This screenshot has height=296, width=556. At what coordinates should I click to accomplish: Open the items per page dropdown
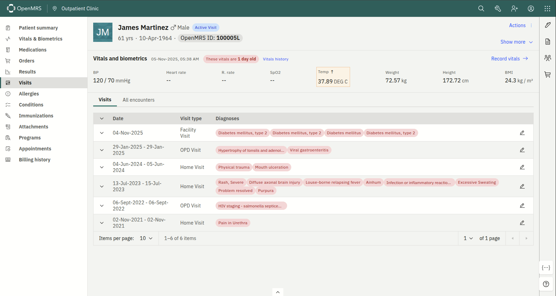[x=146, y=238]
